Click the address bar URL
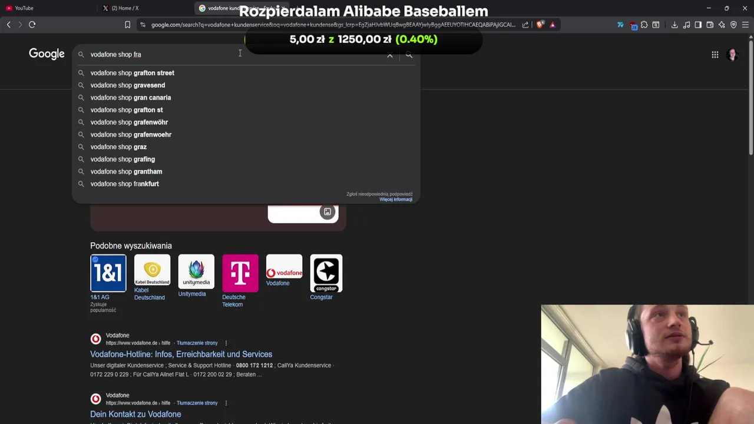The image size is (754, 424). [333, 25]
